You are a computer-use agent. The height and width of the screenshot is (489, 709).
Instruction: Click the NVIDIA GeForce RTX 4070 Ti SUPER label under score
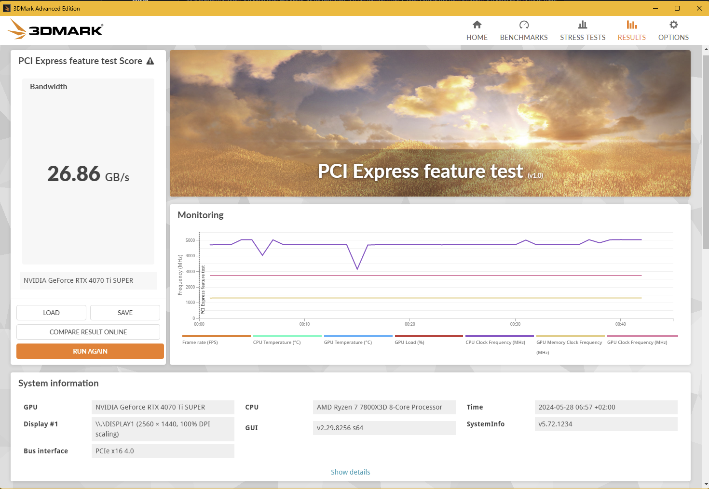(88, 280)
